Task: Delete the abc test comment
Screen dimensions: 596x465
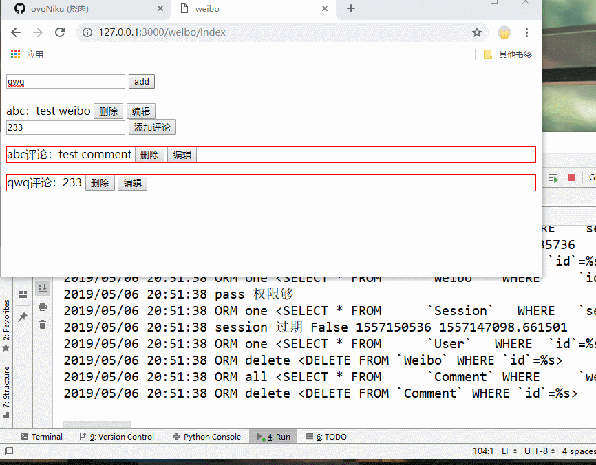Action: click(x=149, y=155)
